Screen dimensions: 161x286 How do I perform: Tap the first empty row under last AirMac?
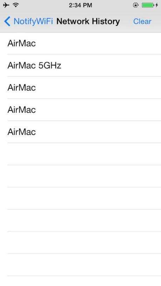pos(80,154)
